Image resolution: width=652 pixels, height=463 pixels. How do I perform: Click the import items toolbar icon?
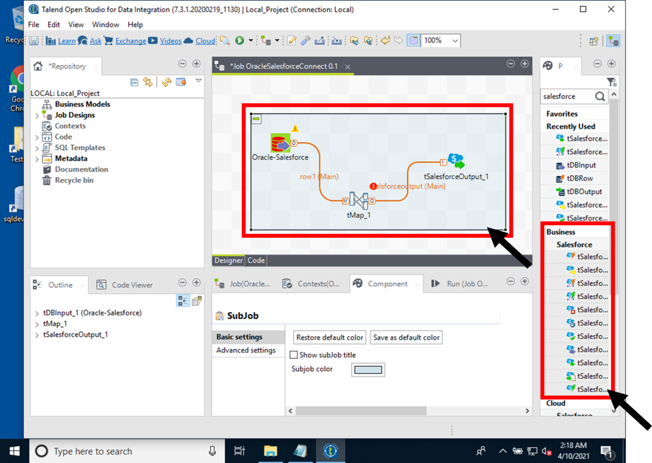337,41
